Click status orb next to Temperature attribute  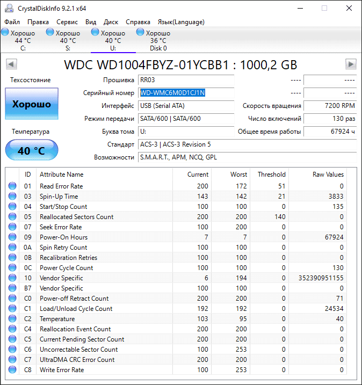(x=12, y=319)
